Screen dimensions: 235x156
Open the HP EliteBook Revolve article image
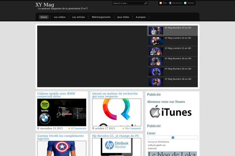[x=117, y=147]
